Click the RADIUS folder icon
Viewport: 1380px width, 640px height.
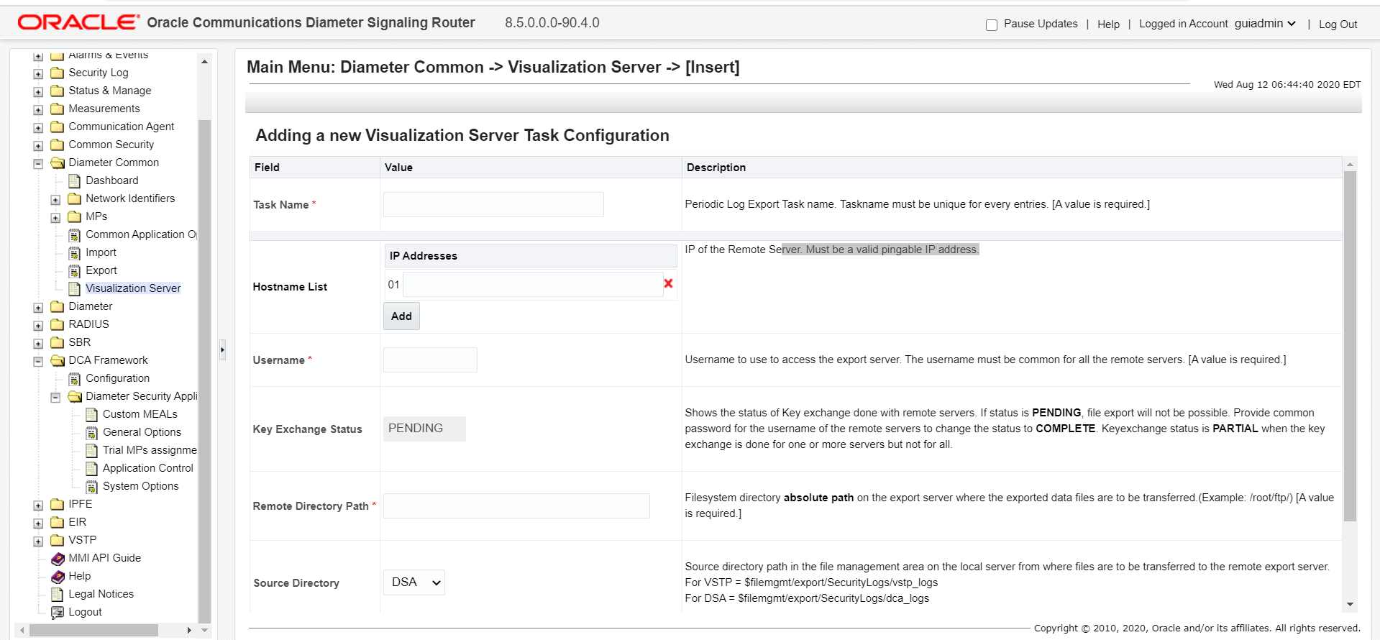point(58,324)
